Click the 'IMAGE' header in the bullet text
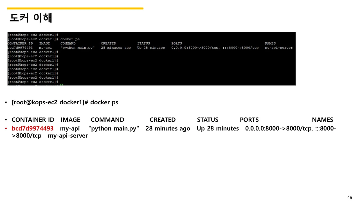360x203 pixels. pos(70,120)
